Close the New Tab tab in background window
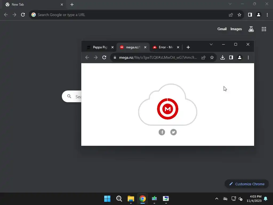Image resolution: width=273 pixels, height=205 pixels. [x=62, y=5]
